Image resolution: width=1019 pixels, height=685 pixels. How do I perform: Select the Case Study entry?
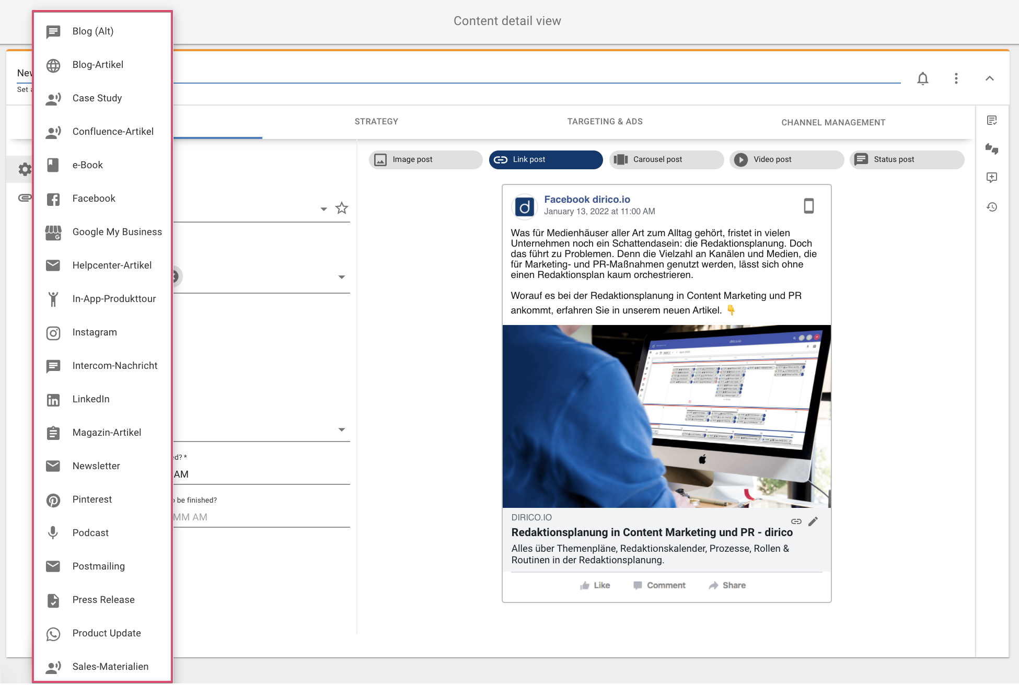102,98
